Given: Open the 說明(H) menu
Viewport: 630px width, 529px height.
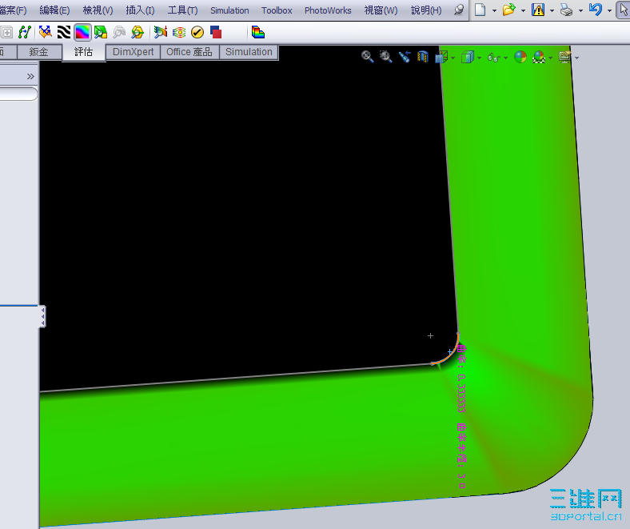Looking at the screenshot, I should click(426, 10).
